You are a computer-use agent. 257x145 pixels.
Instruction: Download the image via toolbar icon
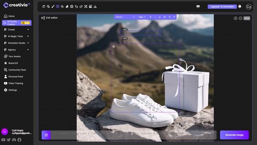click(95, 6)
